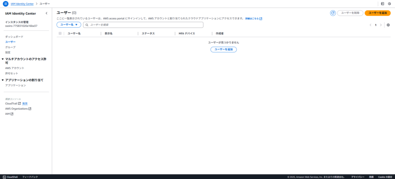395x179 pixels.
Task: Click the panel toggle icon at top right
Action: tap(383, 4)
